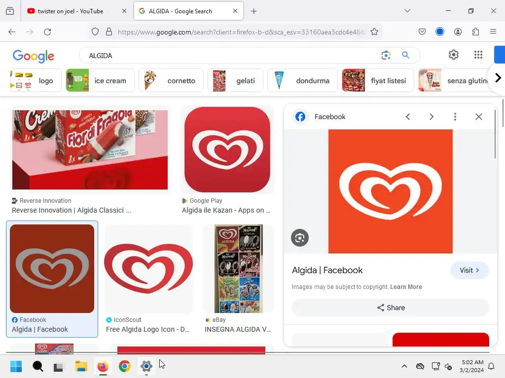Open Algida | Facebook preview title
Viewport: 505px width, 378px height.
tap(327, 270)
